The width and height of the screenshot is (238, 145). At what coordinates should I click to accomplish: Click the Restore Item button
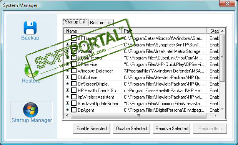click(210, 129)
